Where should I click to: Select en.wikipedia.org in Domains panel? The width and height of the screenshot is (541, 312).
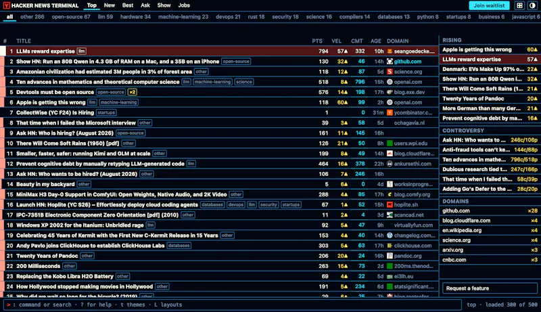[x=490, y=231]
